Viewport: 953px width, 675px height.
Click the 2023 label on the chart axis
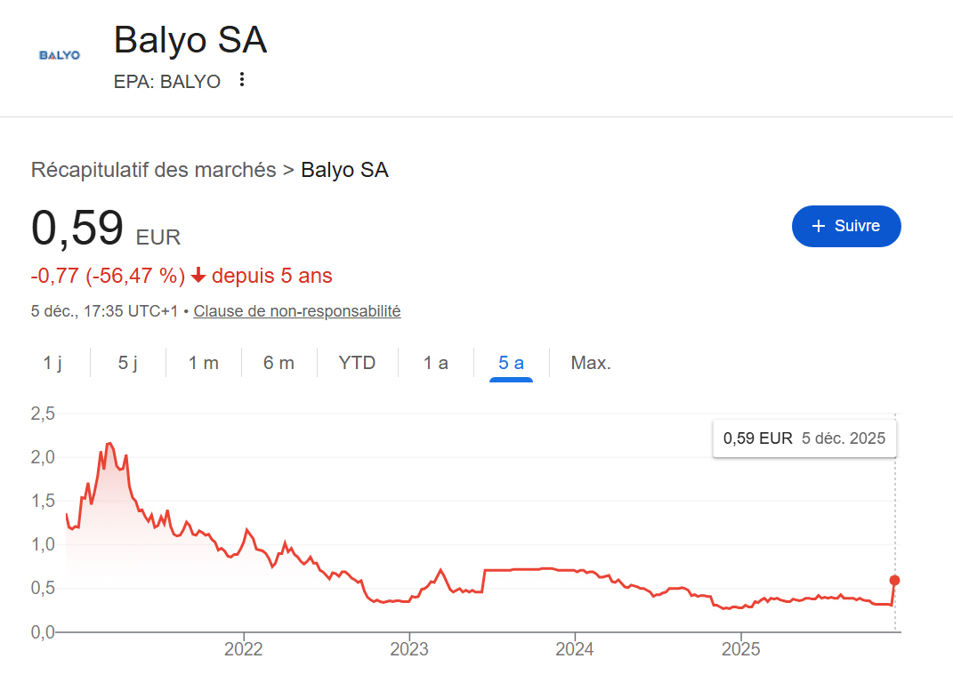pyautogui.click(x=409, y=649)
